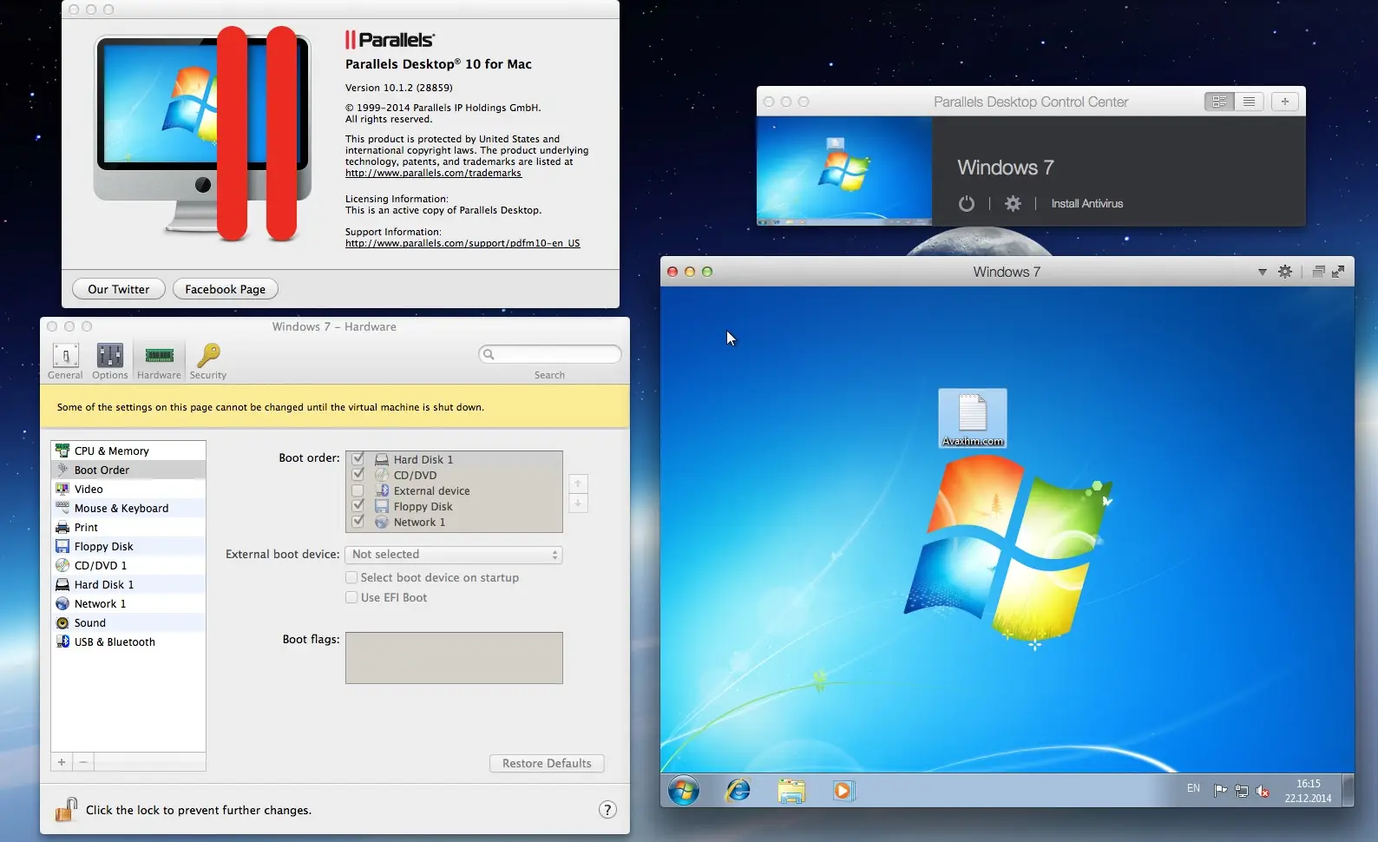Enter full screen in Windows 7 window
The width and height of the screenshot is (1378, 842).
pos(1338,272)
